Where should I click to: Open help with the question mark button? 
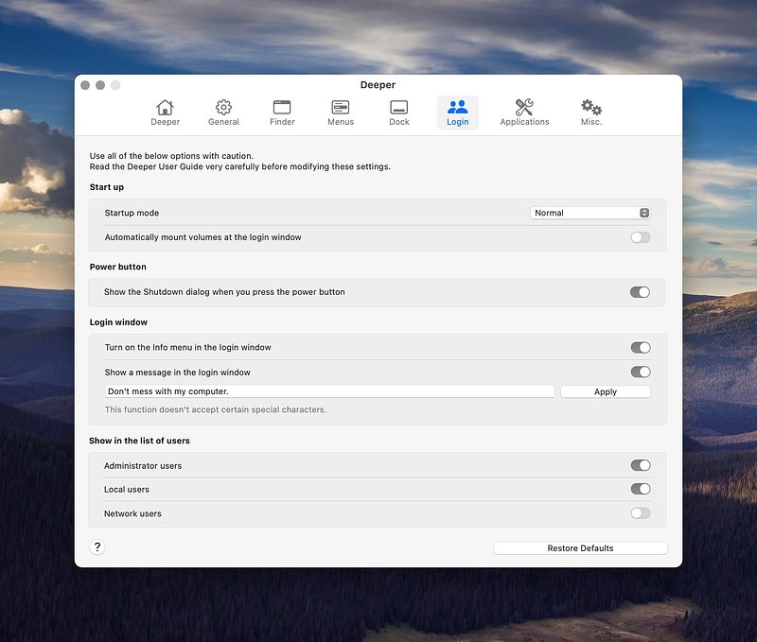[97, 547]
